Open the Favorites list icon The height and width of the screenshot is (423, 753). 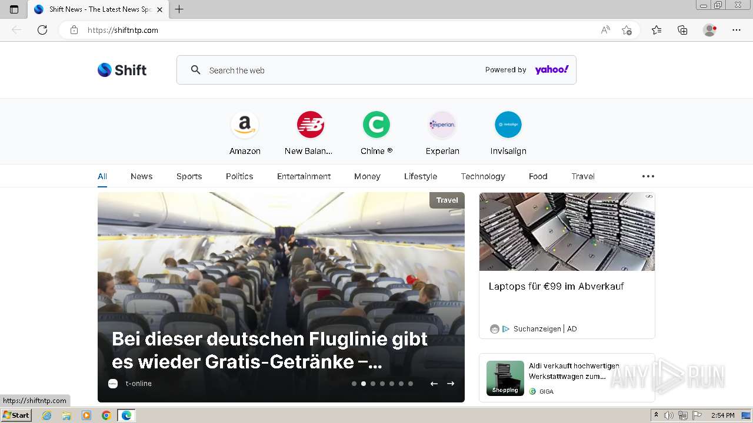[x=657, y=30]
